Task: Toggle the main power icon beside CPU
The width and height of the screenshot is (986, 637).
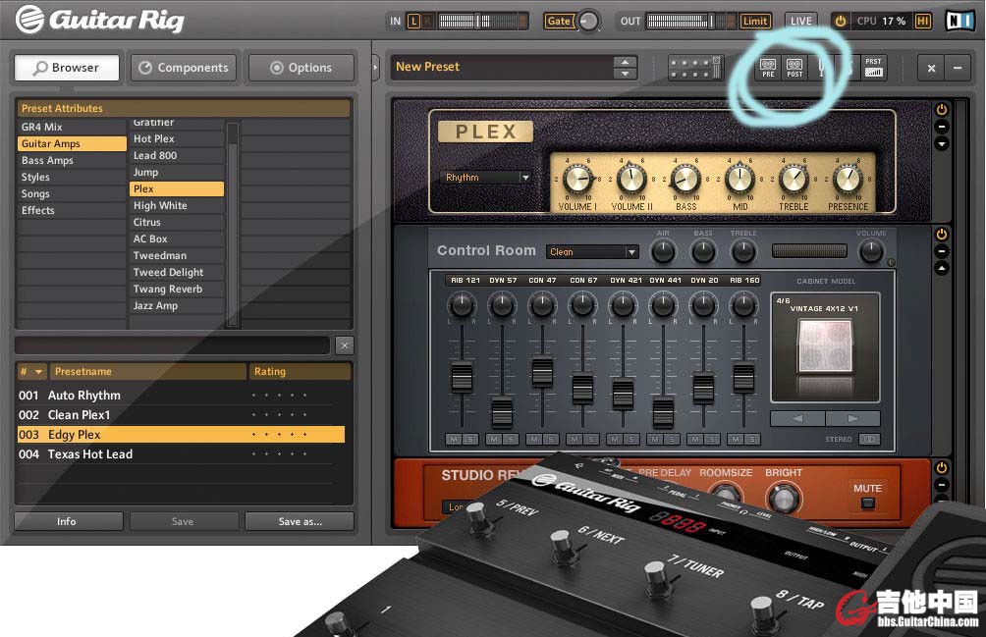Action: [840, 21]
